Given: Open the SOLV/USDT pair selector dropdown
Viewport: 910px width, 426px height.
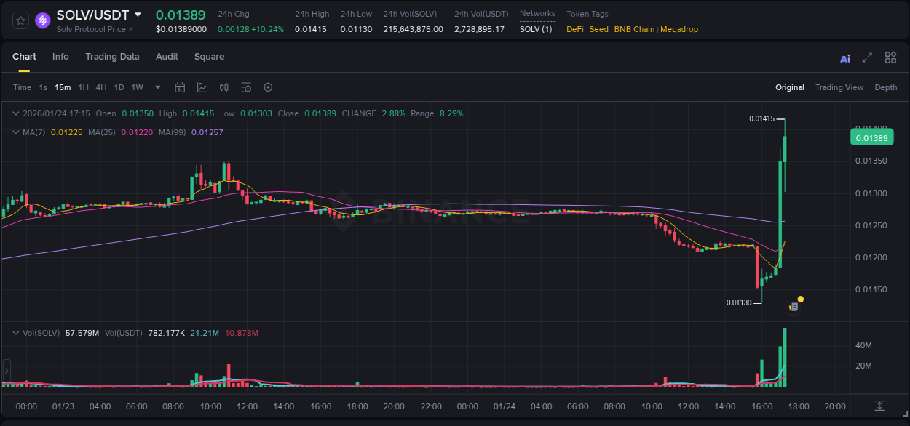Looking at the screenshot, I should (138, 15).
